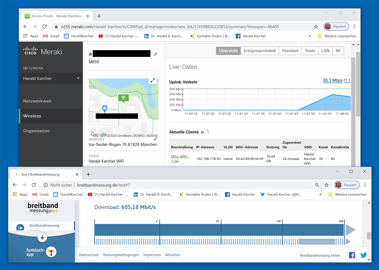Open Gmail from the bookmarks bar

click(x=51, y=36)
